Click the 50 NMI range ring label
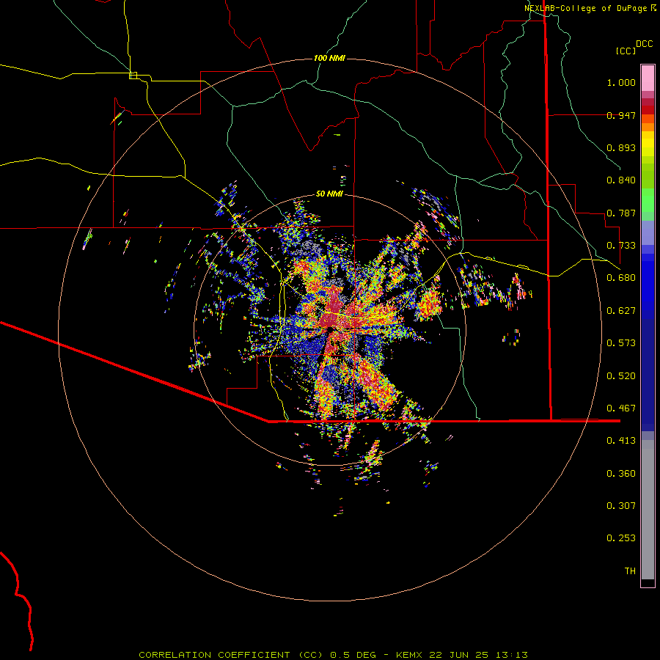 tap(329, 194)
